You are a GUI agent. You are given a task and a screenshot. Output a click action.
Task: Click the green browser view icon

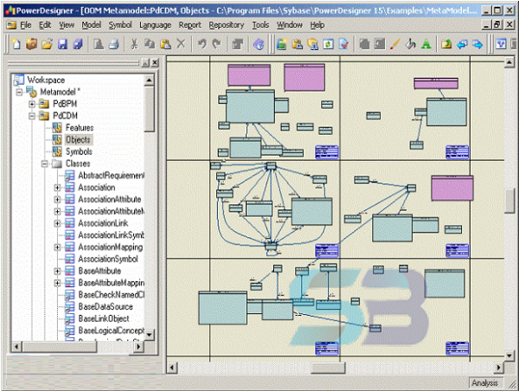[281, 44]
